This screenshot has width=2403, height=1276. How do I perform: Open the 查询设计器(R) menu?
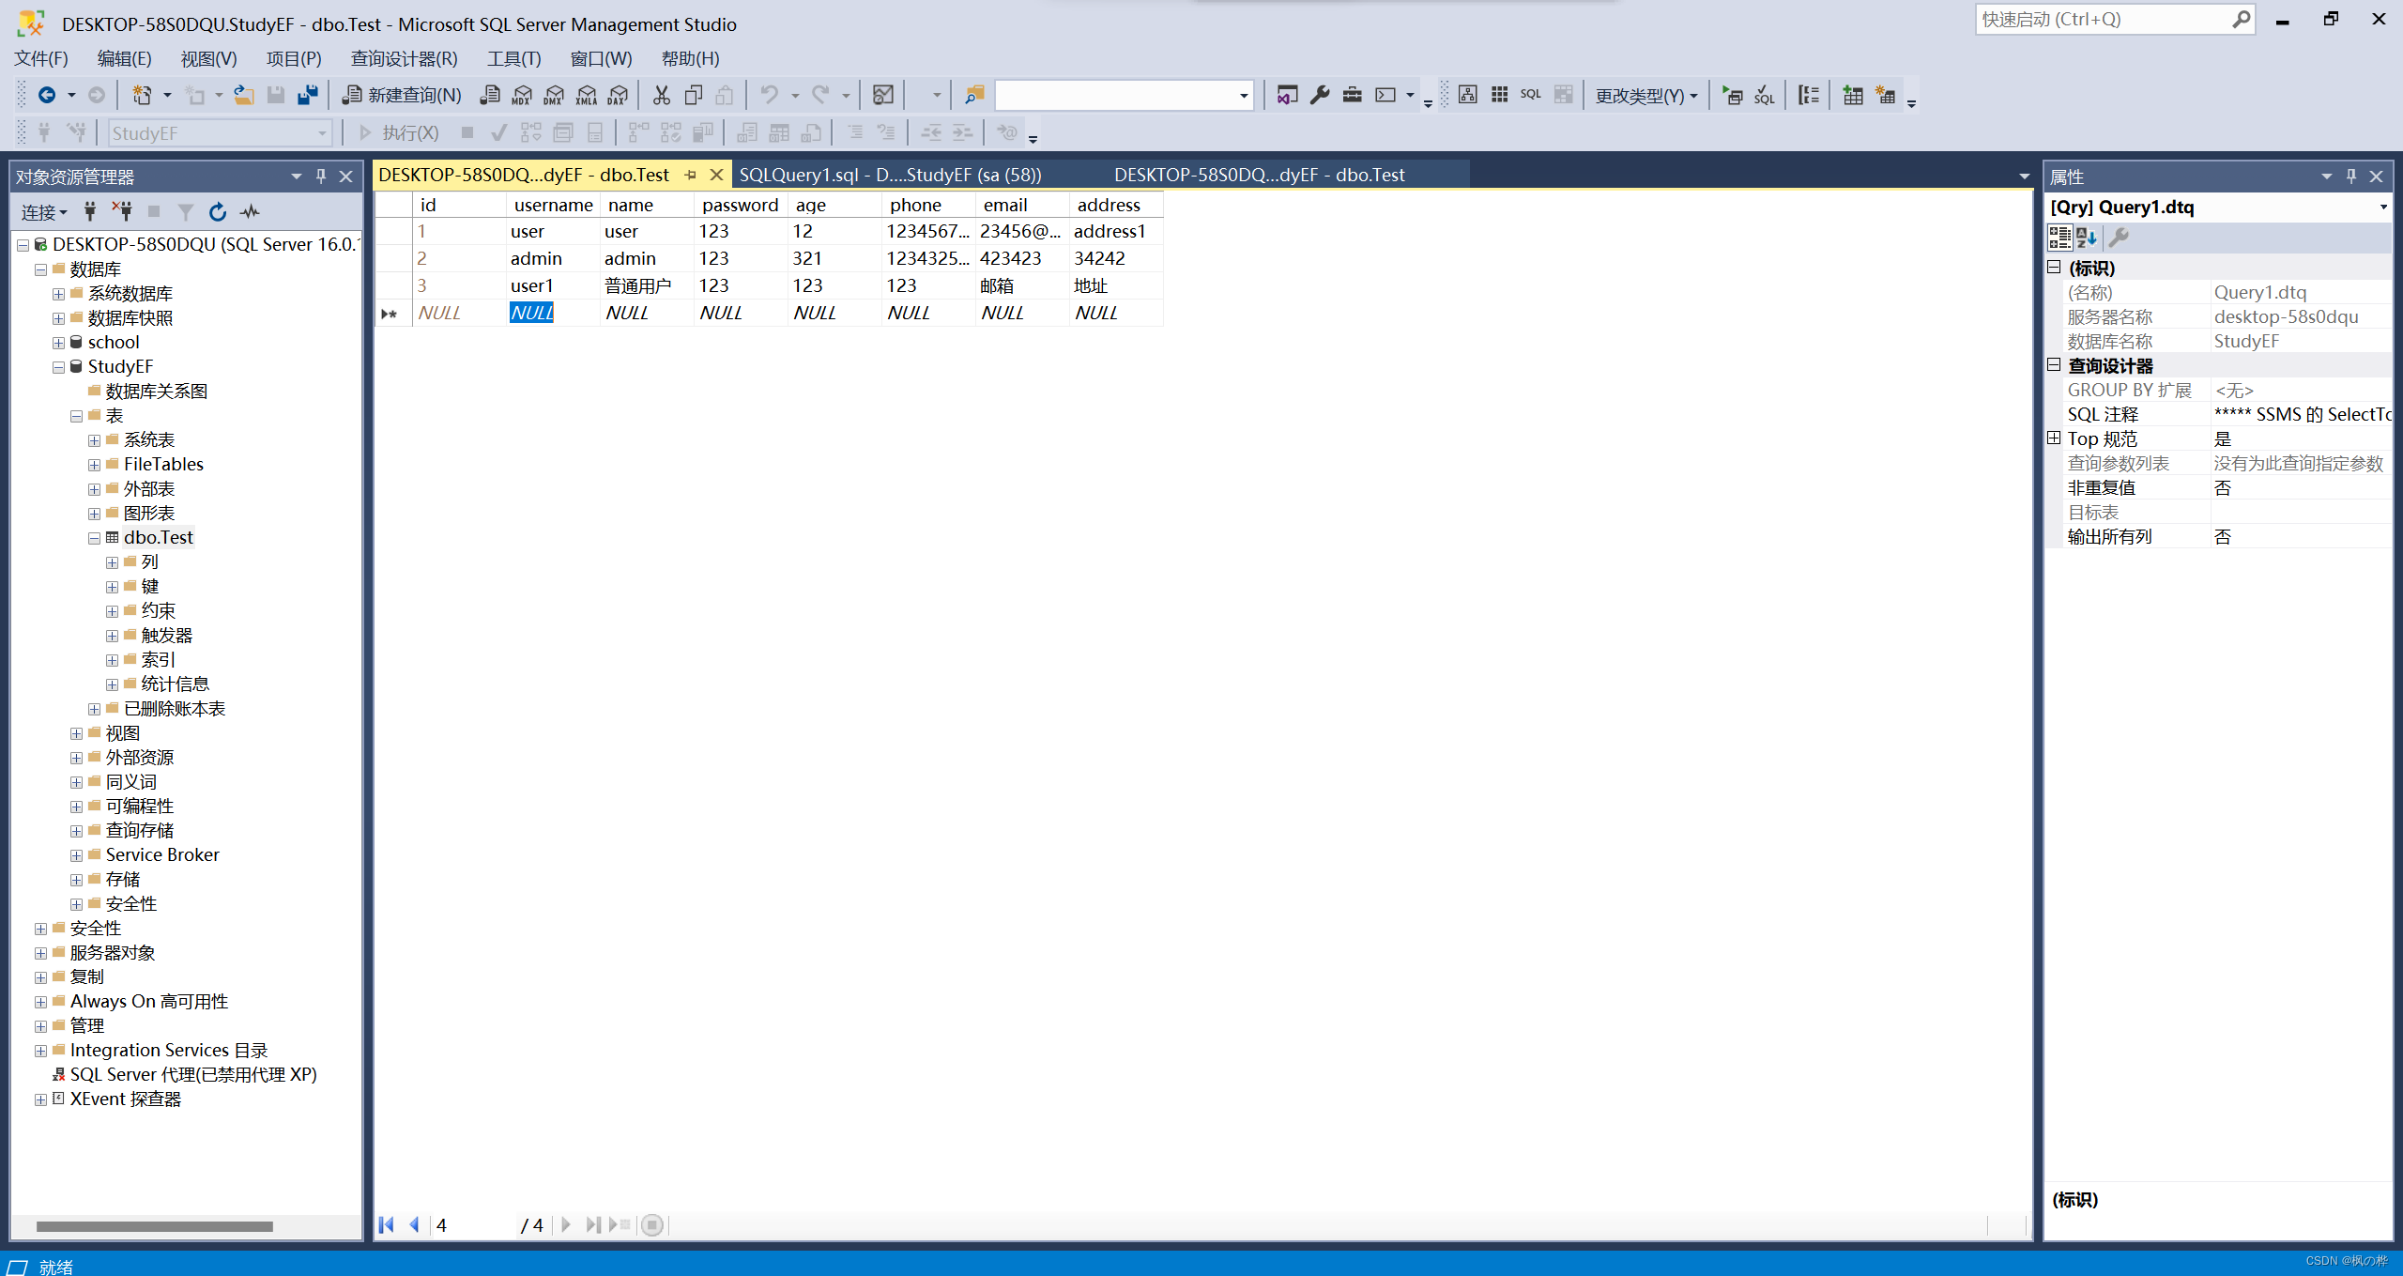[x=404, y=58]
